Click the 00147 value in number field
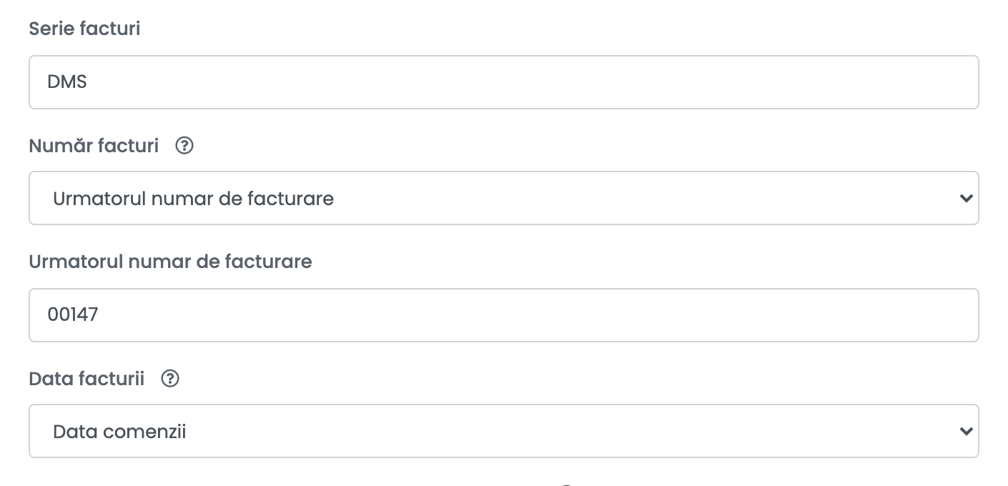The image size is (1008, 486). [73, 314]
